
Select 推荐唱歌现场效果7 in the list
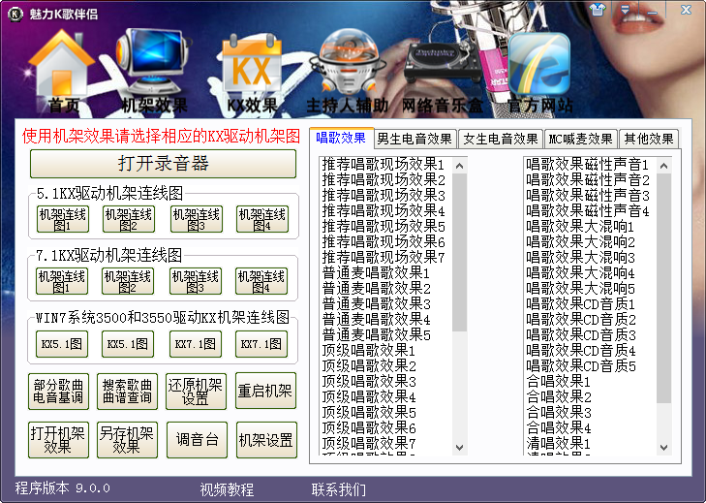point(384,258)
